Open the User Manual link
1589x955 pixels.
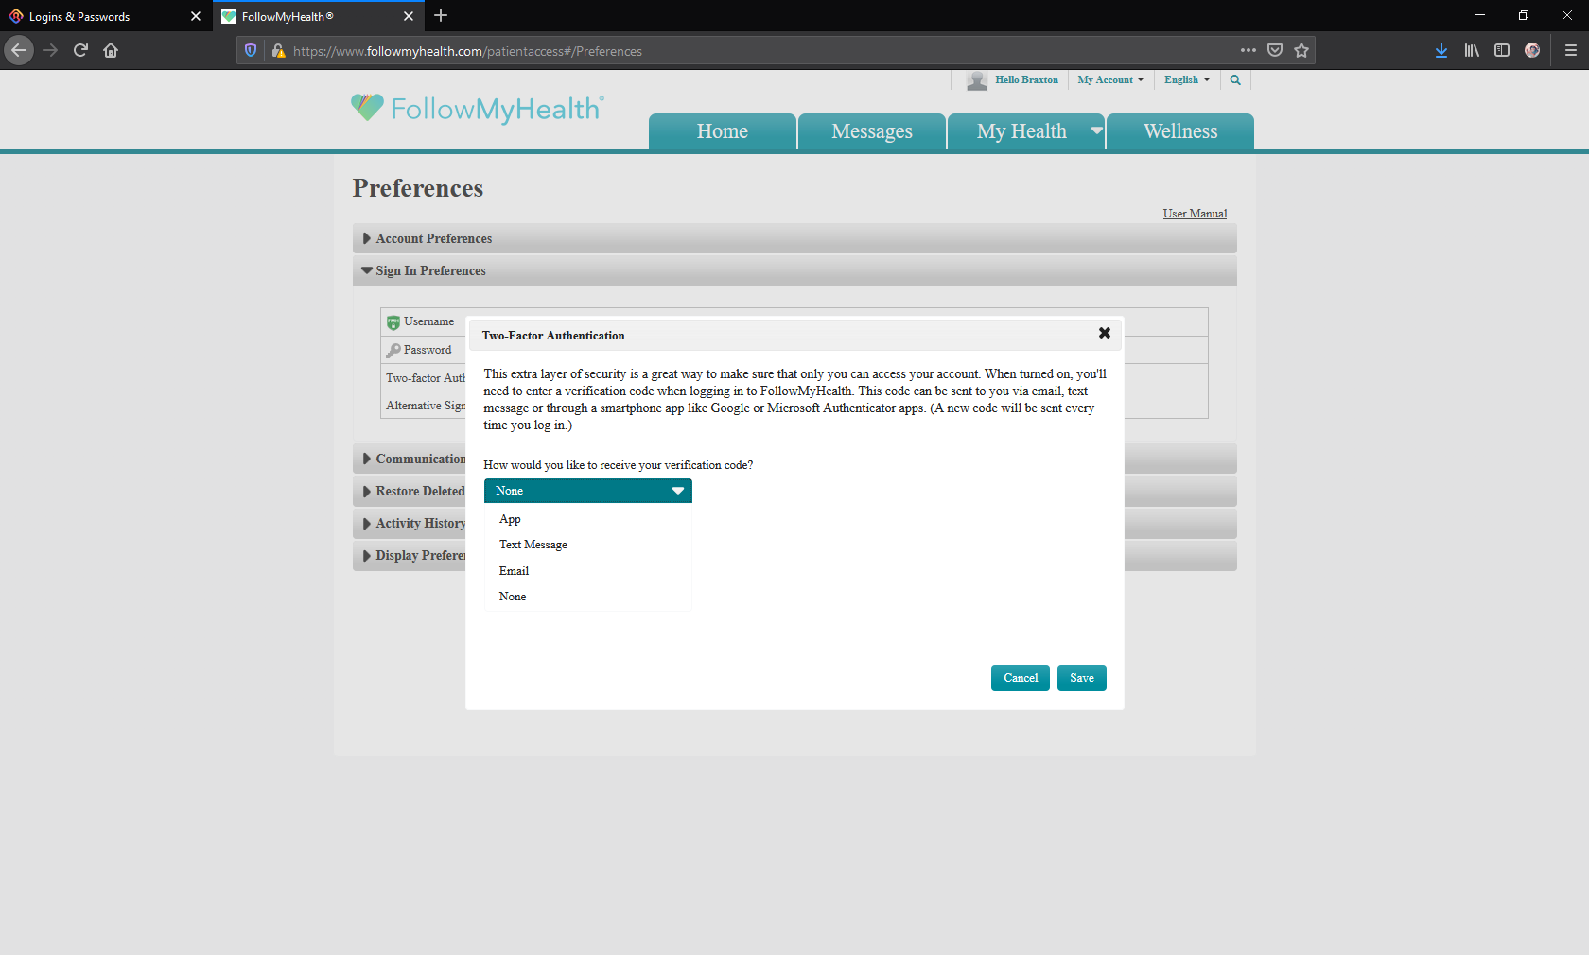(1195, 214)
